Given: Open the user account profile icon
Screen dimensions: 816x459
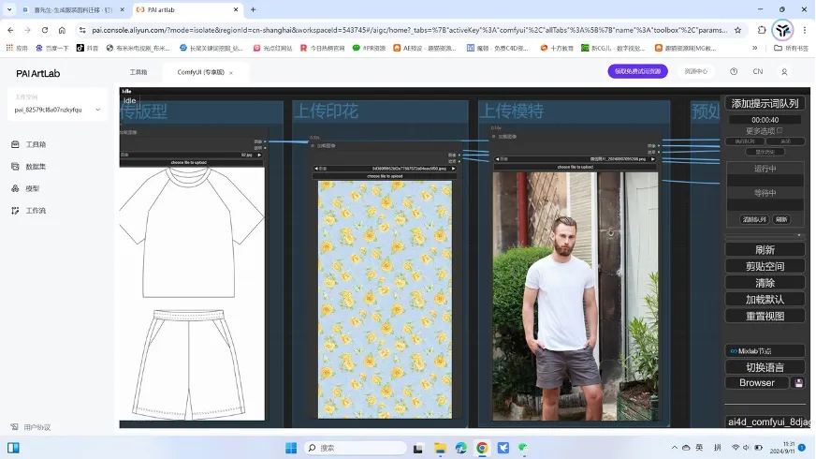Looking at the screenshot, I should pos(784,71).
